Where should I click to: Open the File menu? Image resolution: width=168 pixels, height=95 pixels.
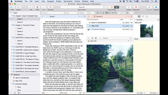26,1
